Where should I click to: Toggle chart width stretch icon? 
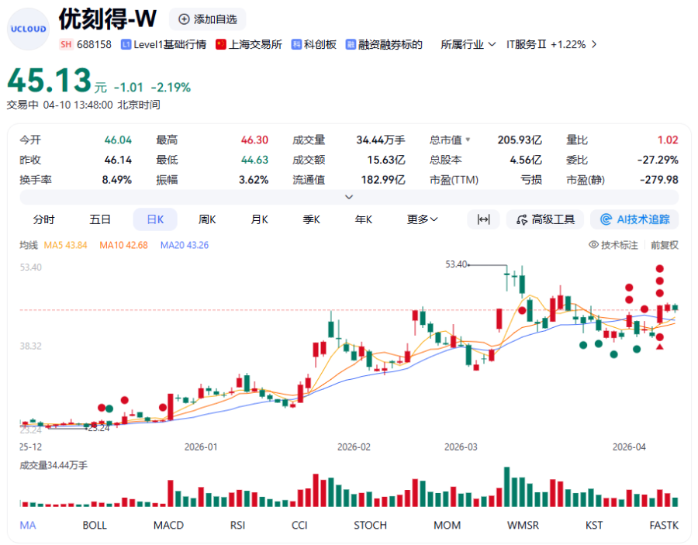pos(483,219)
